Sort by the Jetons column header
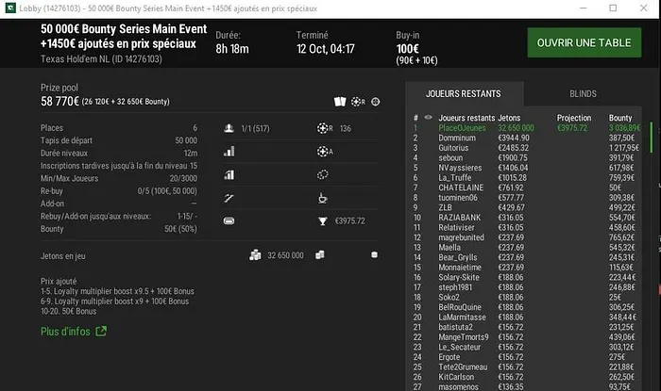The image size is (661, 391). [509, 118]
